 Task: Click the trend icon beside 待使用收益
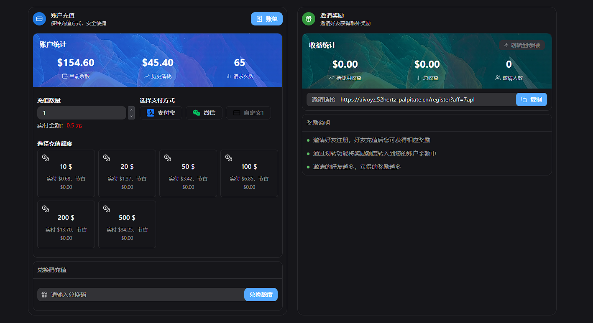click(332, 78)
